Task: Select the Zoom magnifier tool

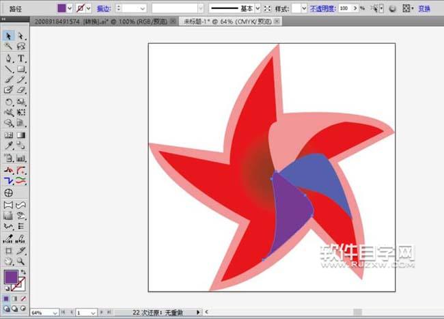Action: [20, 261]
